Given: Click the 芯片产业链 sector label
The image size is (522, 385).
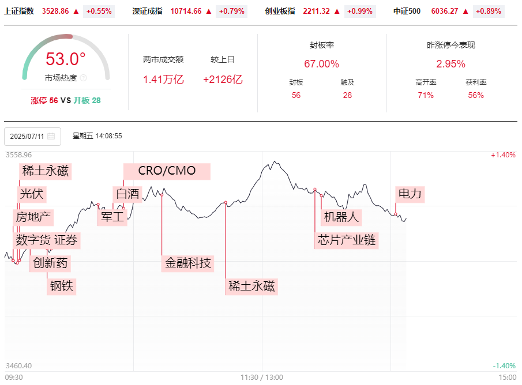Looking at the screenshot, I should point(347,240).
